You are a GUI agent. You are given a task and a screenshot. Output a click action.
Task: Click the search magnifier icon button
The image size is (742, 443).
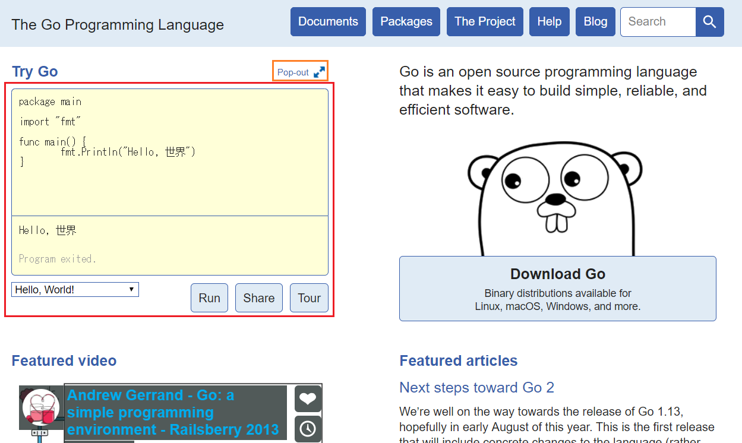click(x=709, y=22)
